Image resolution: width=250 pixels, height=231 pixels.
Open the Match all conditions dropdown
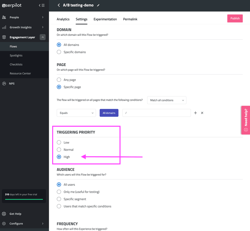tap(167, 100)
